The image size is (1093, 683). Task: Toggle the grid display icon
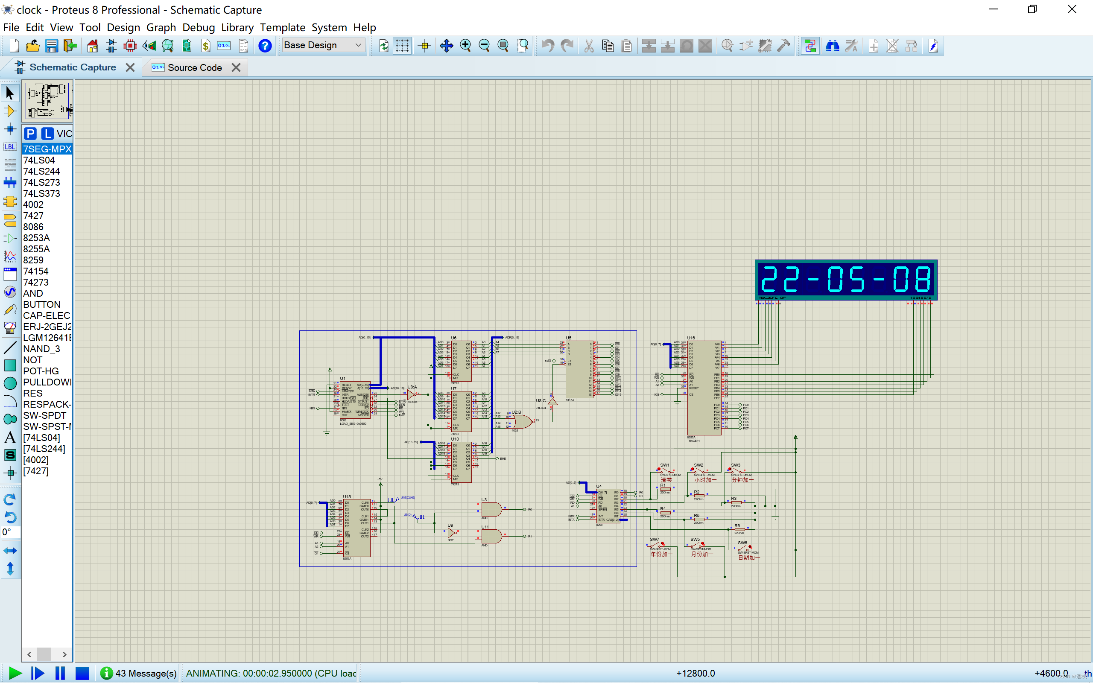pos(401,46)
